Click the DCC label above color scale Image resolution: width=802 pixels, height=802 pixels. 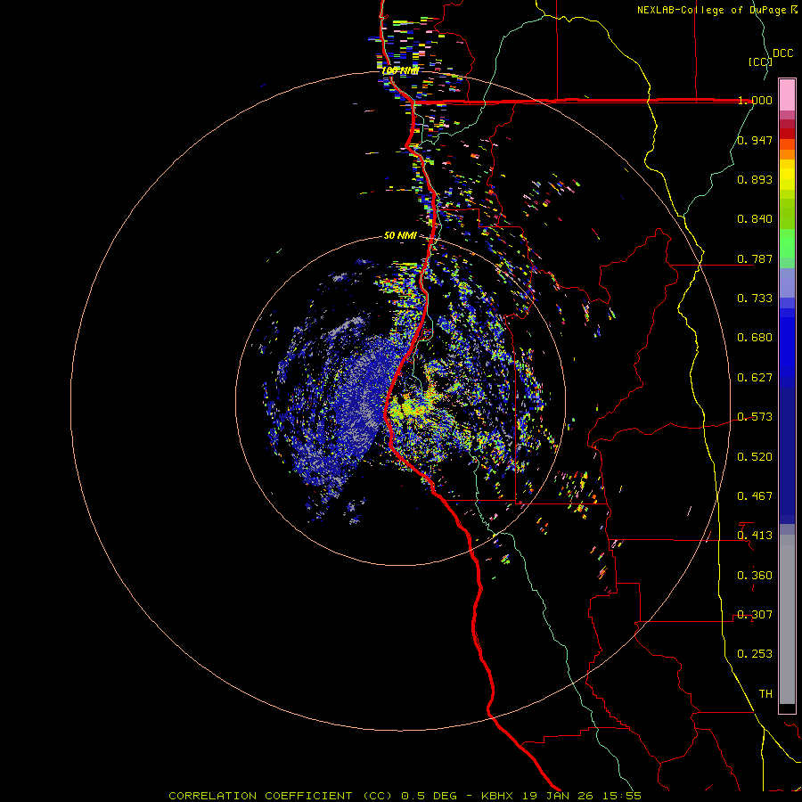tap(783, 53)
